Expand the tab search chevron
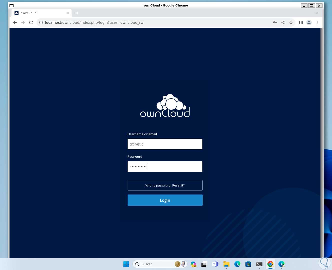The height and width of the screenshot is (270, 332). 317,13
